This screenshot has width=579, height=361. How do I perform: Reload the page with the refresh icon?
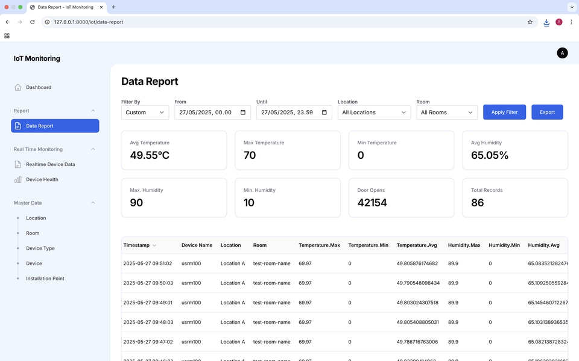(33, 22)
